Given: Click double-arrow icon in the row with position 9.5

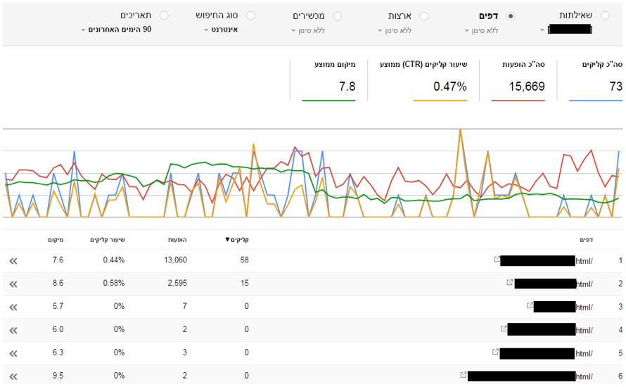Looking at the screenshot, I should click(x=13, y=376).
